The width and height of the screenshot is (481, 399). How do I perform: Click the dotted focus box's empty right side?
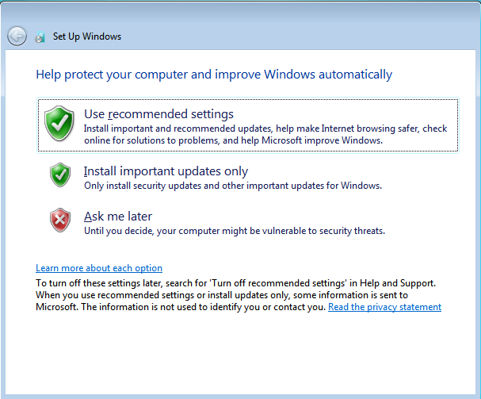pos(346,113)
